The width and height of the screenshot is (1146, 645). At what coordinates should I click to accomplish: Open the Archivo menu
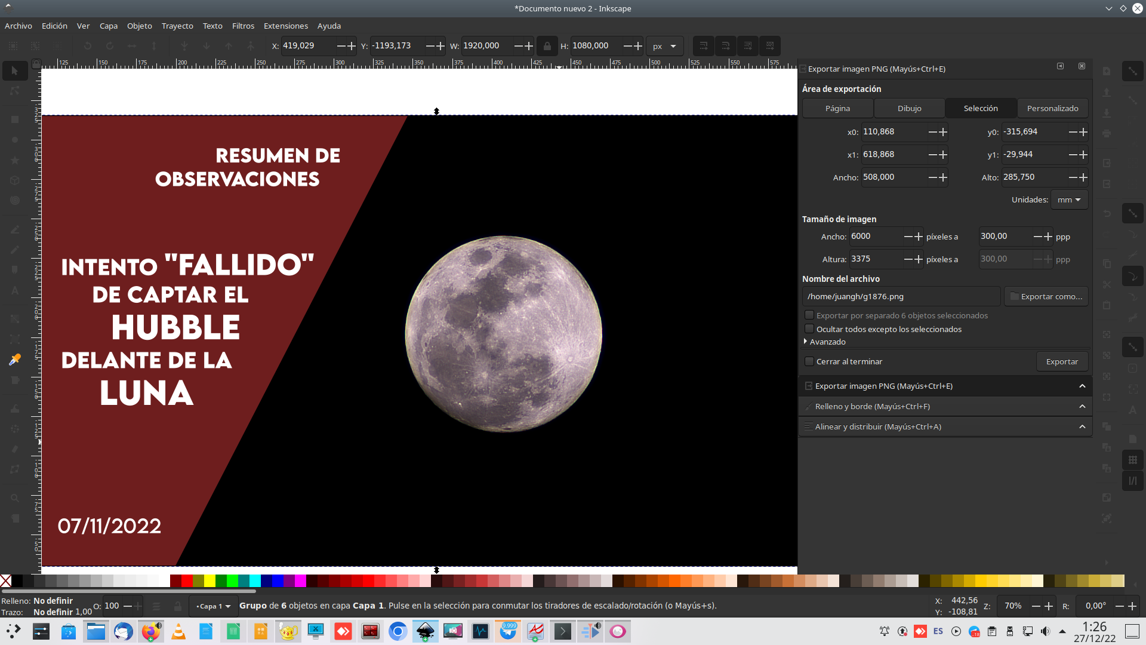[x=19, y=26]
